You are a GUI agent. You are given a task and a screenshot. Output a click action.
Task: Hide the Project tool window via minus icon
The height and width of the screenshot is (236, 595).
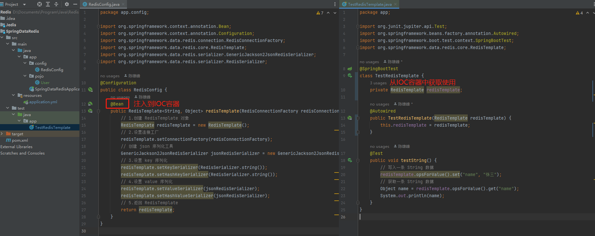point(75,4)
